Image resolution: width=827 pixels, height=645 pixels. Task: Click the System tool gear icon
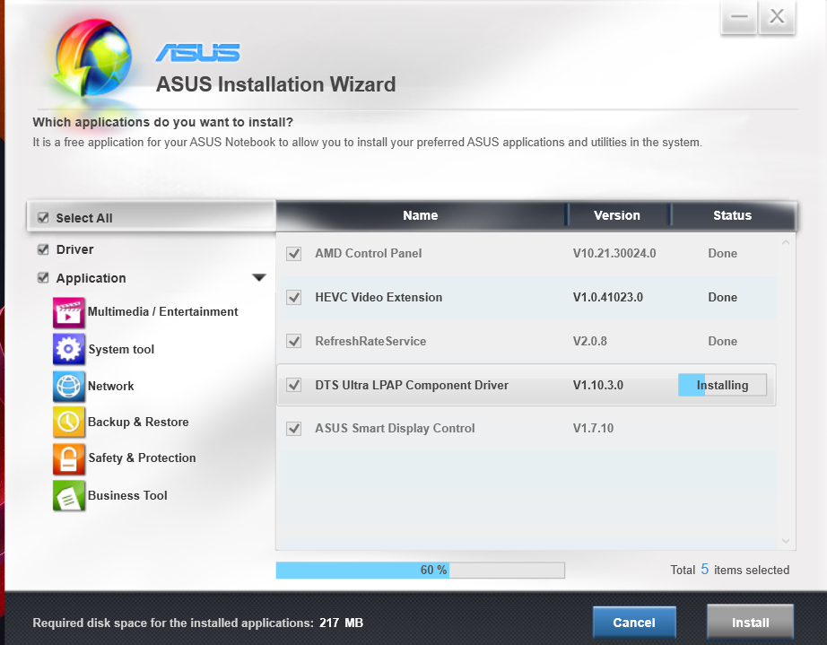[x=68, y=349]
